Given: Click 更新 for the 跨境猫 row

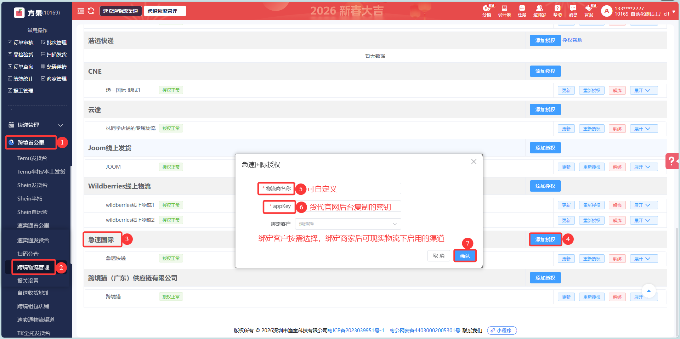Looking at the screenshot, I should (x=566, y=297).
